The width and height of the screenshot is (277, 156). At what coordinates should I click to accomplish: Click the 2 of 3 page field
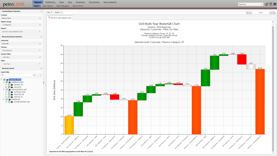pyautogui.click(x=261, y=12)
